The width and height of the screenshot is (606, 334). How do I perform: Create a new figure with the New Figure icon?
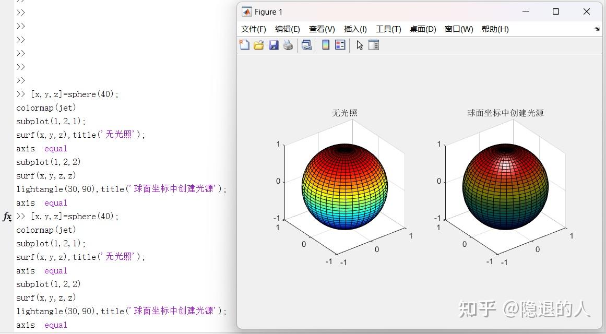click(244, 45)
